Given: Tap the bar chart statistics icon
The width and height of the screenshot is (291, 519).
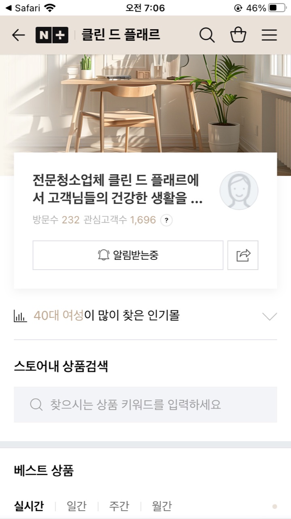Looking at the screenshot, I should [20, 316].
